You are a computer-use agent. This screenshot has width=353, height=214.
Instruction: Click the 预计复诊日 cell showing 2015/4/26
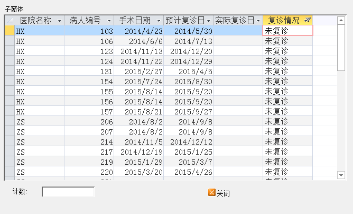tap(188, 172)
